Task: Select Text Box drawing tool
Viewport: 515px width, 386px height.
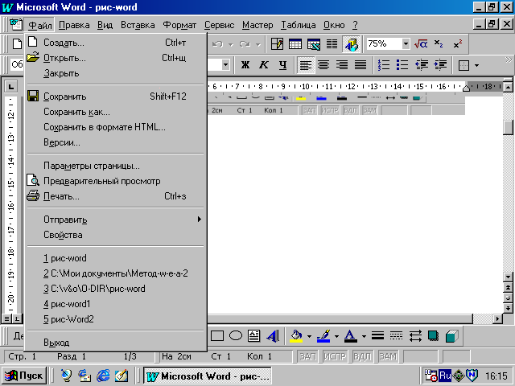Action: point(254,336)
